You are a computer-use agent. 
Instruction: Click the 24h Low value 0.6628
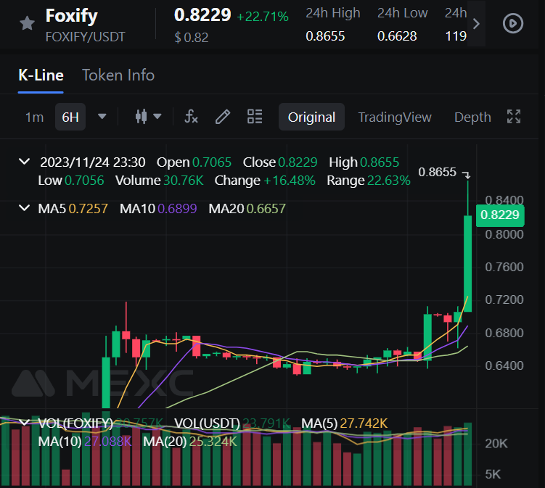click(397, 36)
